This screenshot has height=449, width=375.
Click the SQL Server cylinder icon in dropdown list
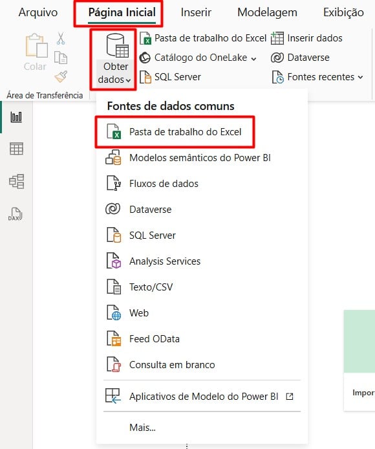pyautogui.click(x=113, y=235)
